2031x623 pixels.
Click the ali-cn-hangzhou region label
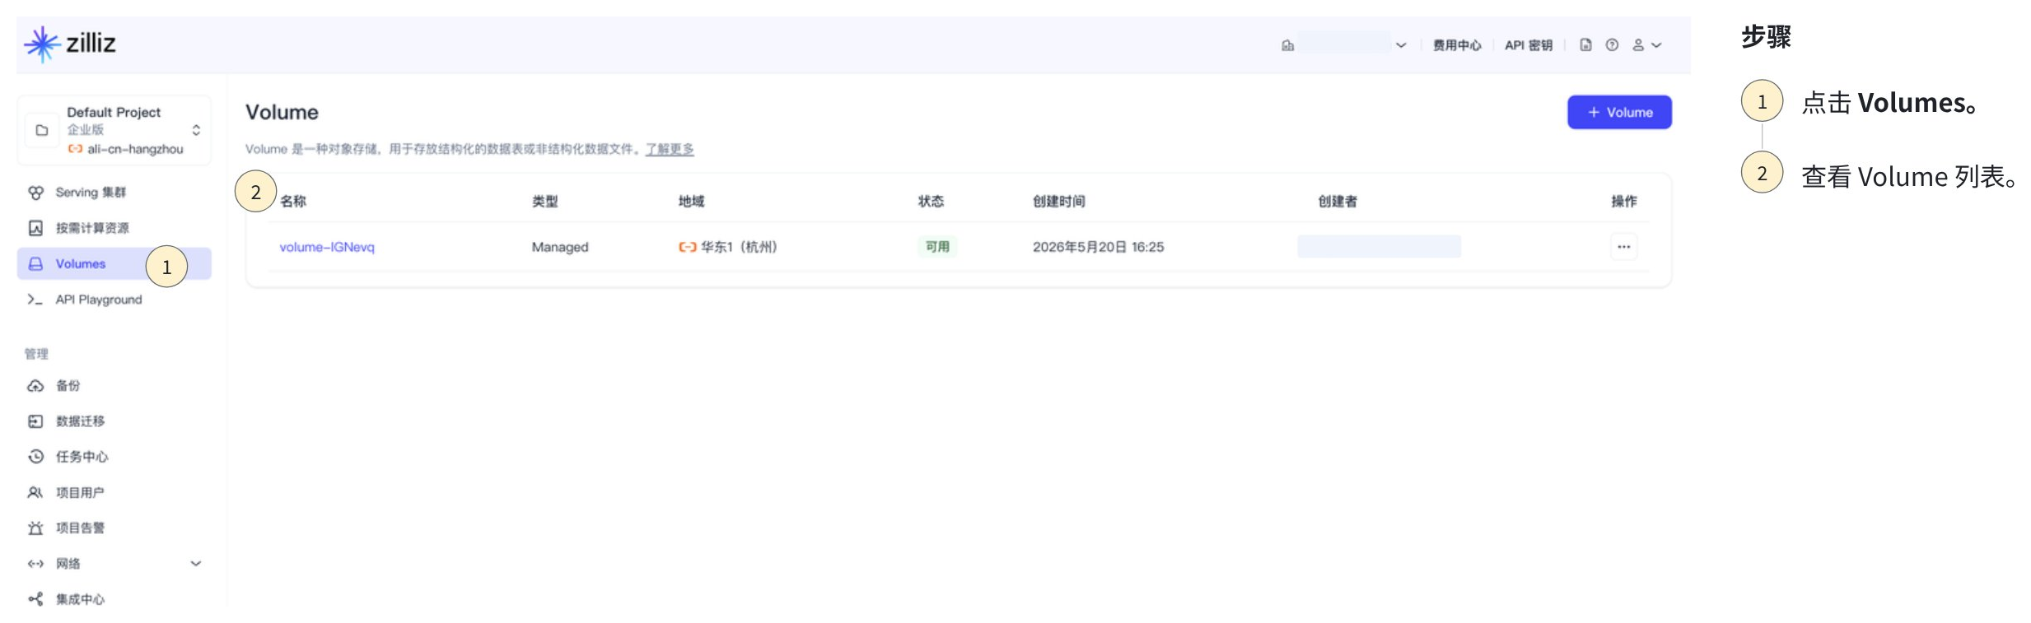(135, 149)
